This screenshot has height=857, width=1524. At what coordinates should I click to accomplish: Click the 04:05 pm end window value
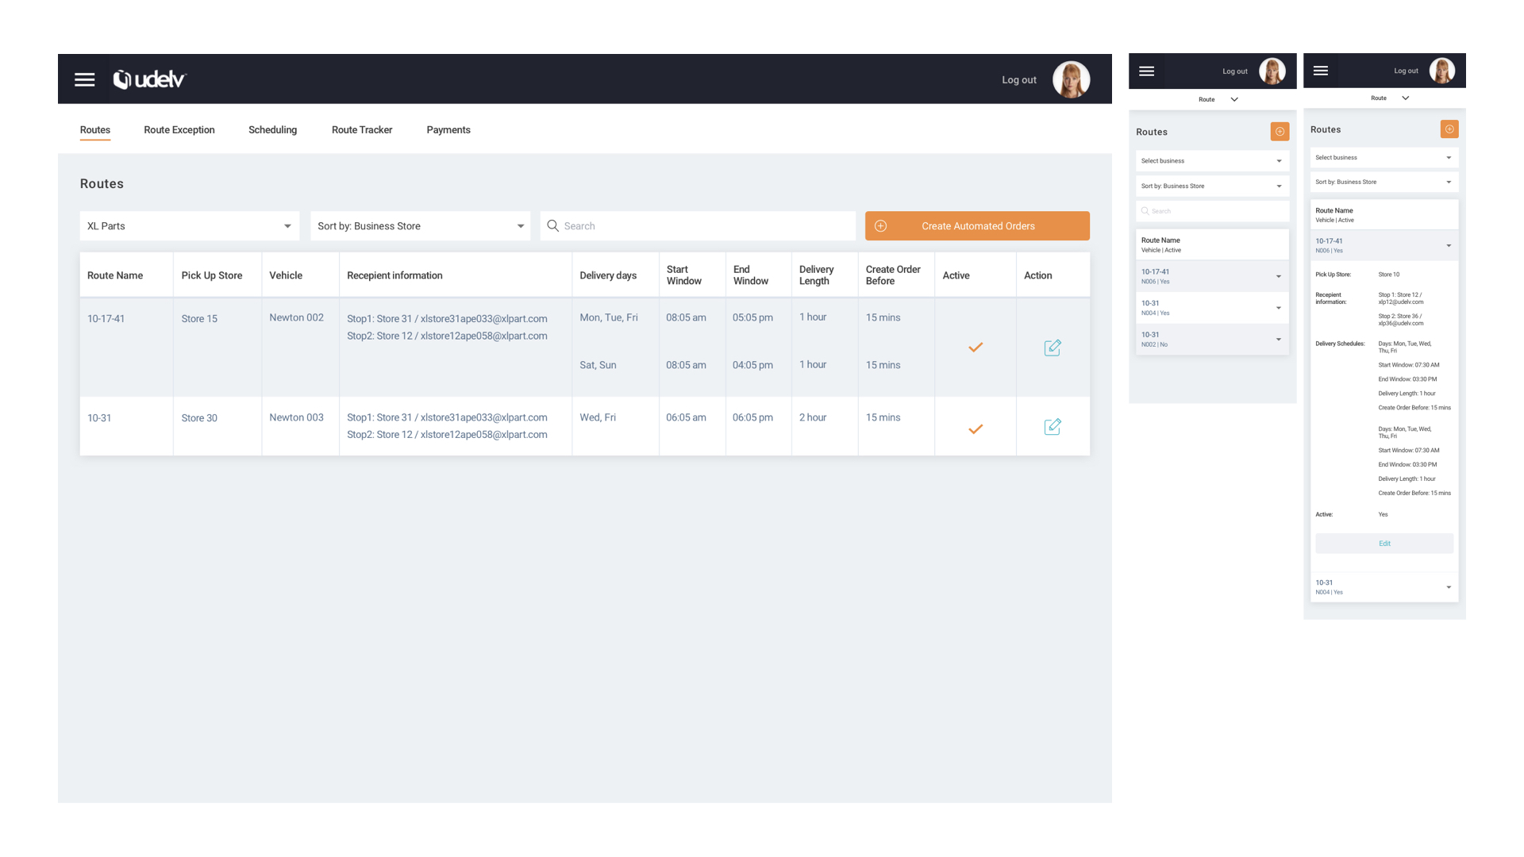click(x=752, y=365)
